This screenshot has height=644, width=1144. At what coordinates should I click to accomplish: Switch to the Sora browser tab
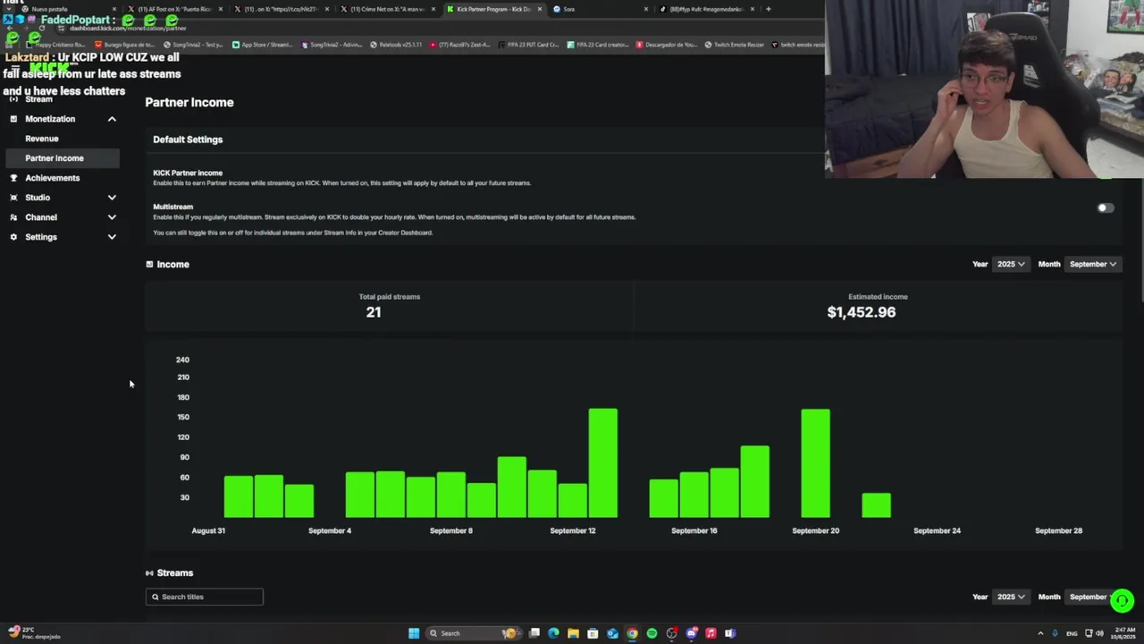pos(599,9)
